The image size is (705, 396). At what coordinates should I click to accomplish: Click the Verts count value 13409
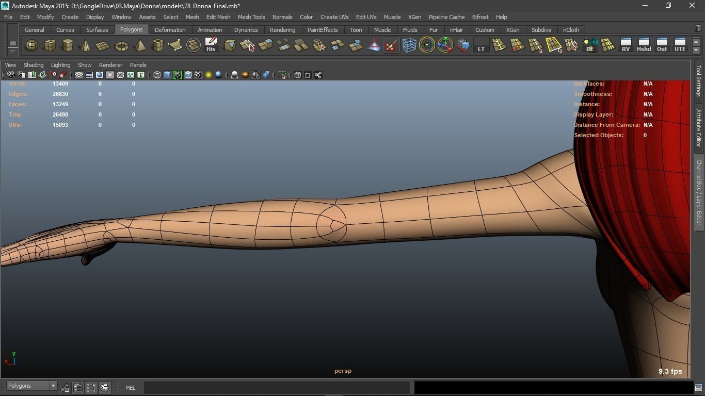pos(60,84)
